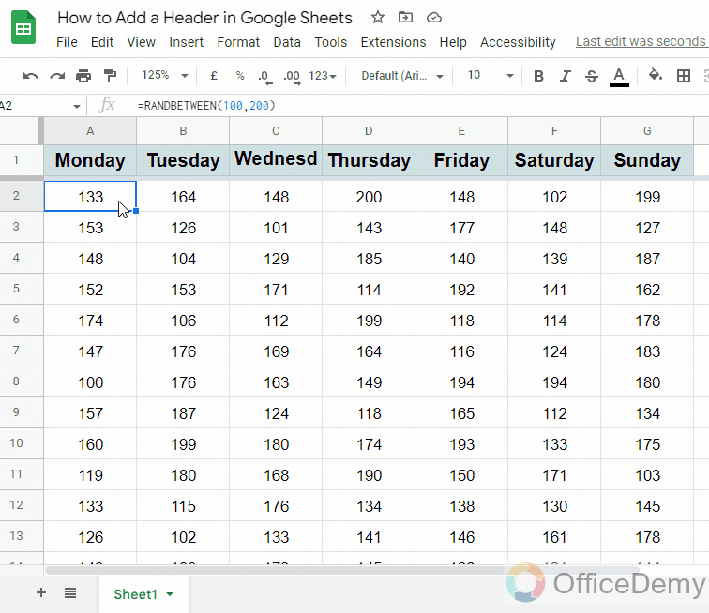Open Sheet1 tab options arrow
The image size is (709, 613).
point(170,594)
